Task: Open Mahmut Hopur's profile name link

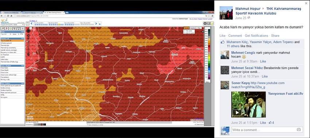Action: 248,9
